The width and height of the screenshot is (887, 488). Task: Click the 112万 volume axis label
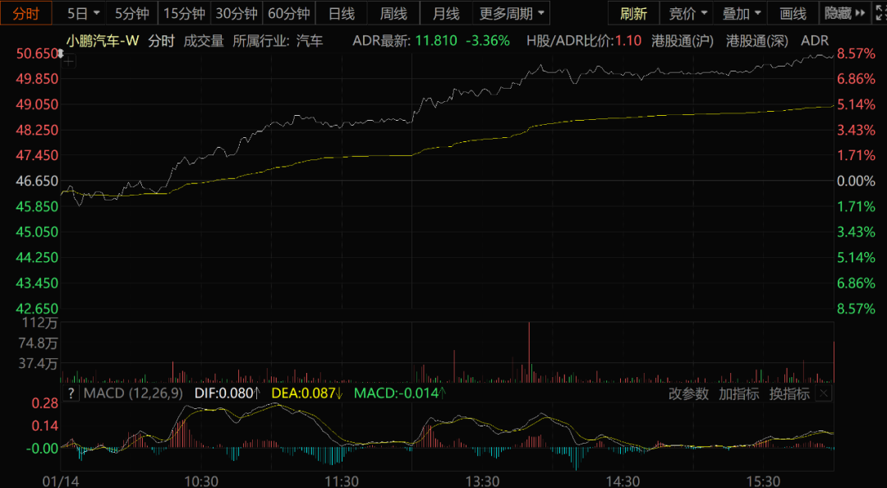tap(41, 323)
